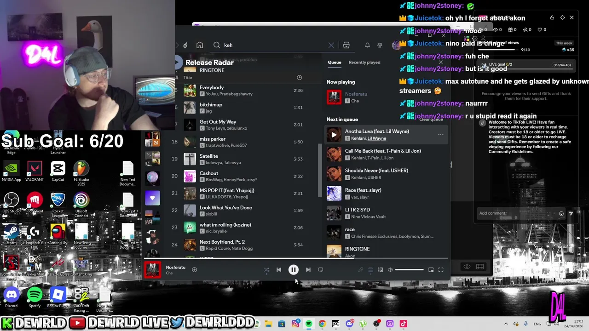
Task: Send comment arrow in TikTok LIVE panel
Action: (571, 213)
